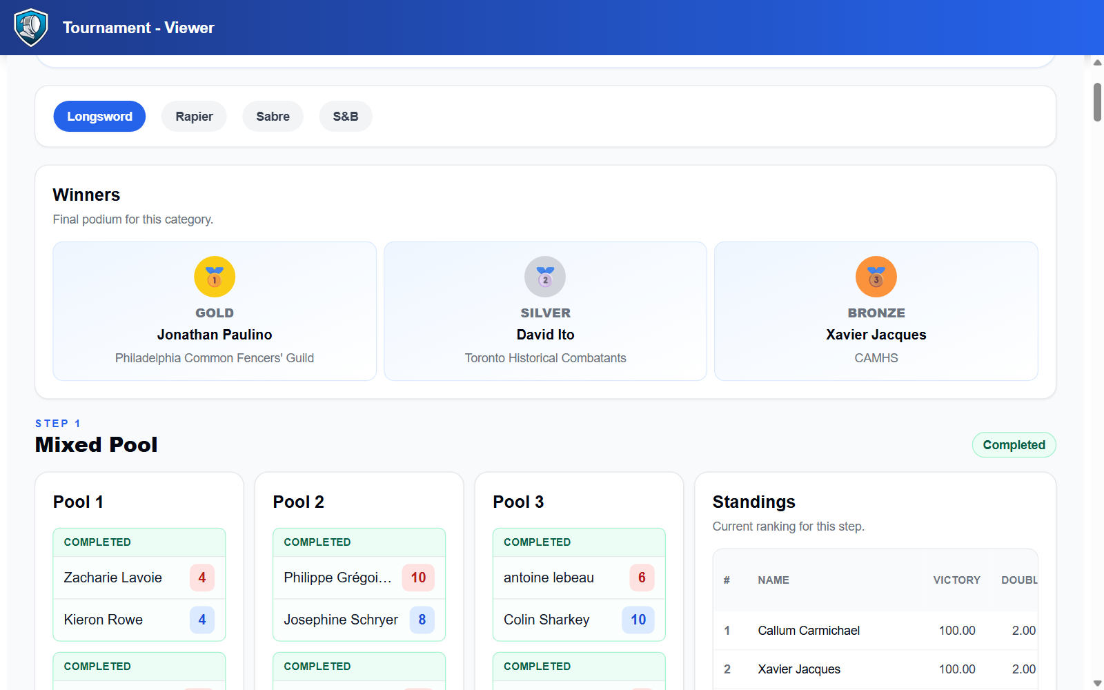The height and width of the screenshot is (690, 1104).
Task: Click the Pool 3 heading
Action: tap(518, 502)
